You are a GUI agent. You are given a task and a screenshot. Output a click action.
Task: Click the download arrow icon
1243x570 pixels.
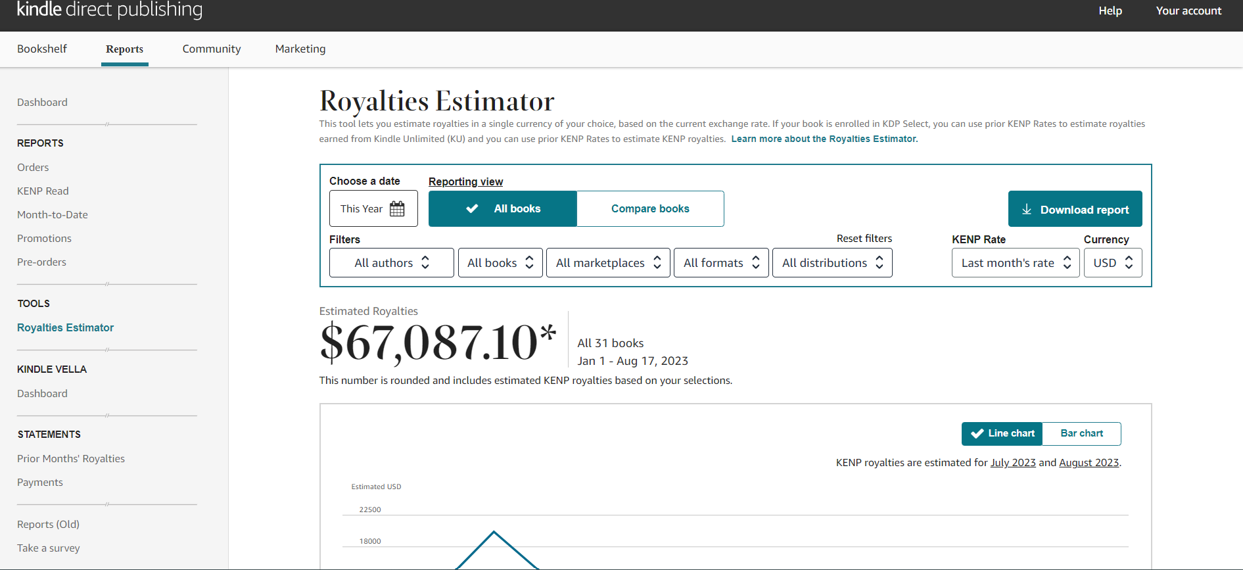tap(1027, 209)
